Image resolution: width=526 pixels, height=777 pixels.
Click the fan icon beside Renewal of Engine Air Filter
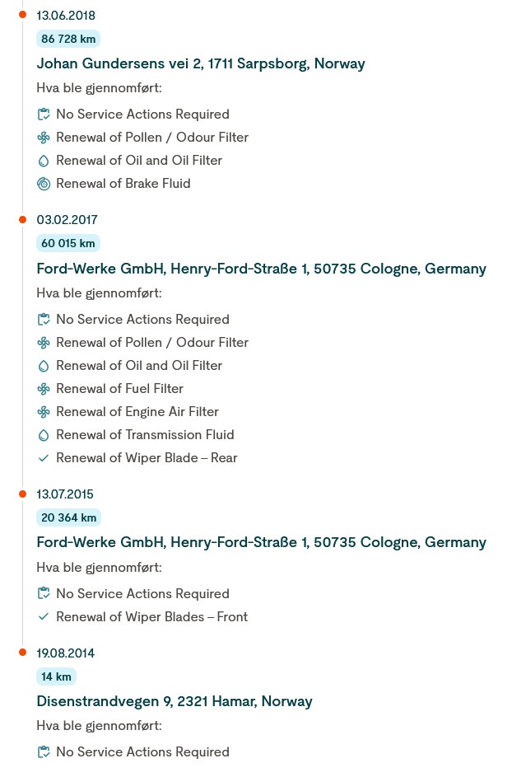[44, 412]
